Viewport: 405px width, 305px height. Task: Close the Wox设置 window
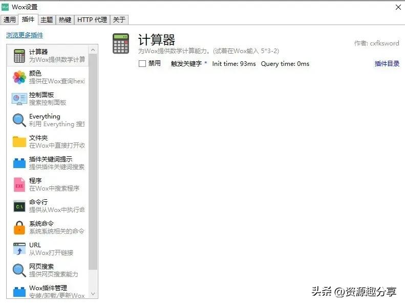click(x=398, y=7)
